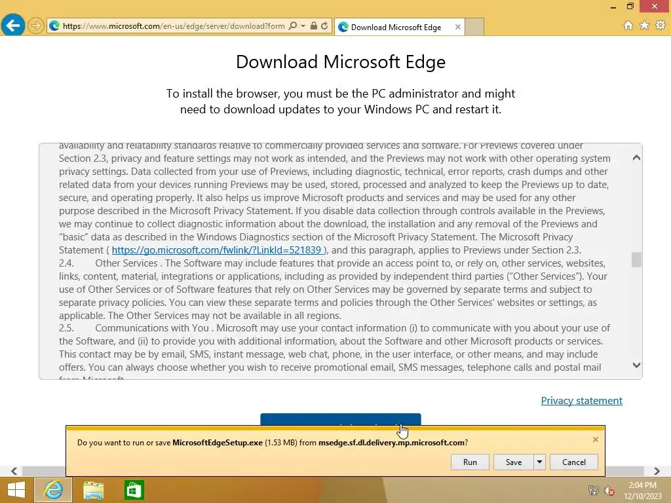The image size is (671, 503).
Task: Click the license box scrollbar thumb
Action: tap(636, 259)
